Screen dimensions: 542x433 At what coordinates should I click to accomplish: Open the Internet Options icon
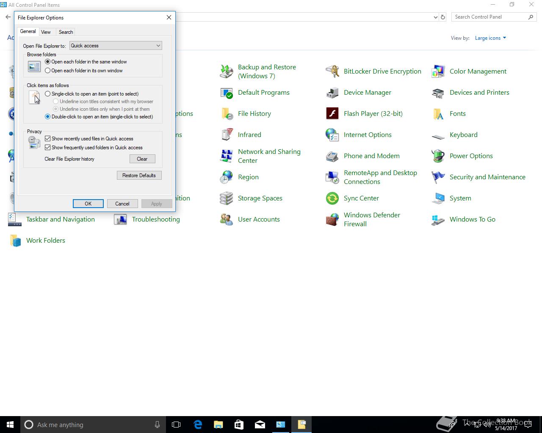[332, 135]
